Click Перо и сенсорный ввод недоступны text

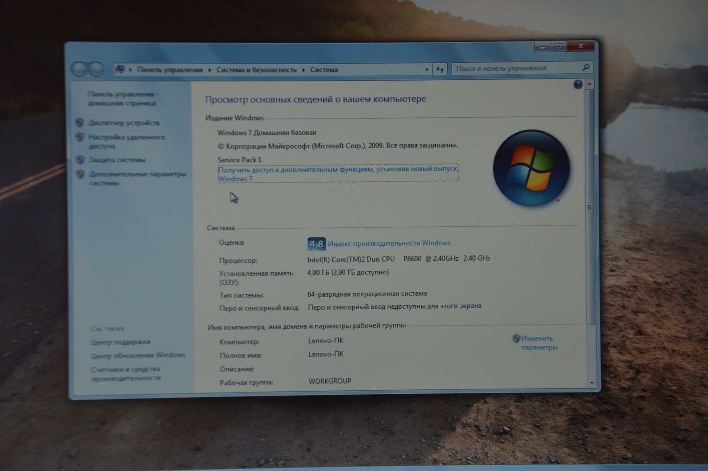395,307
